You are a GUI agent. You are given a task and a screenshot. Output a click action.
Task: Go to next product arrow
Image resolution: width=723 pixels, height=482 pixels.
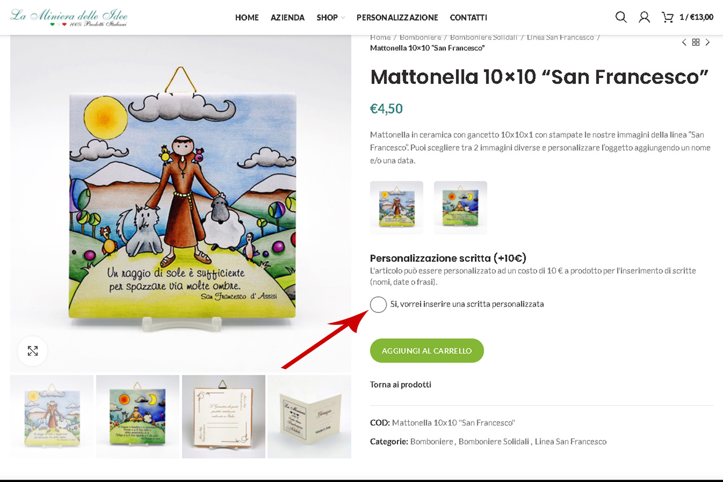tap(708, 42)
